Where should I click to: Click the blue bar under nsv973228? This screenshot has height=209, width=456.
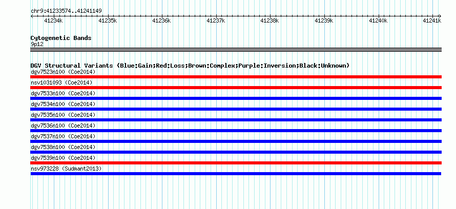[236, 174]
